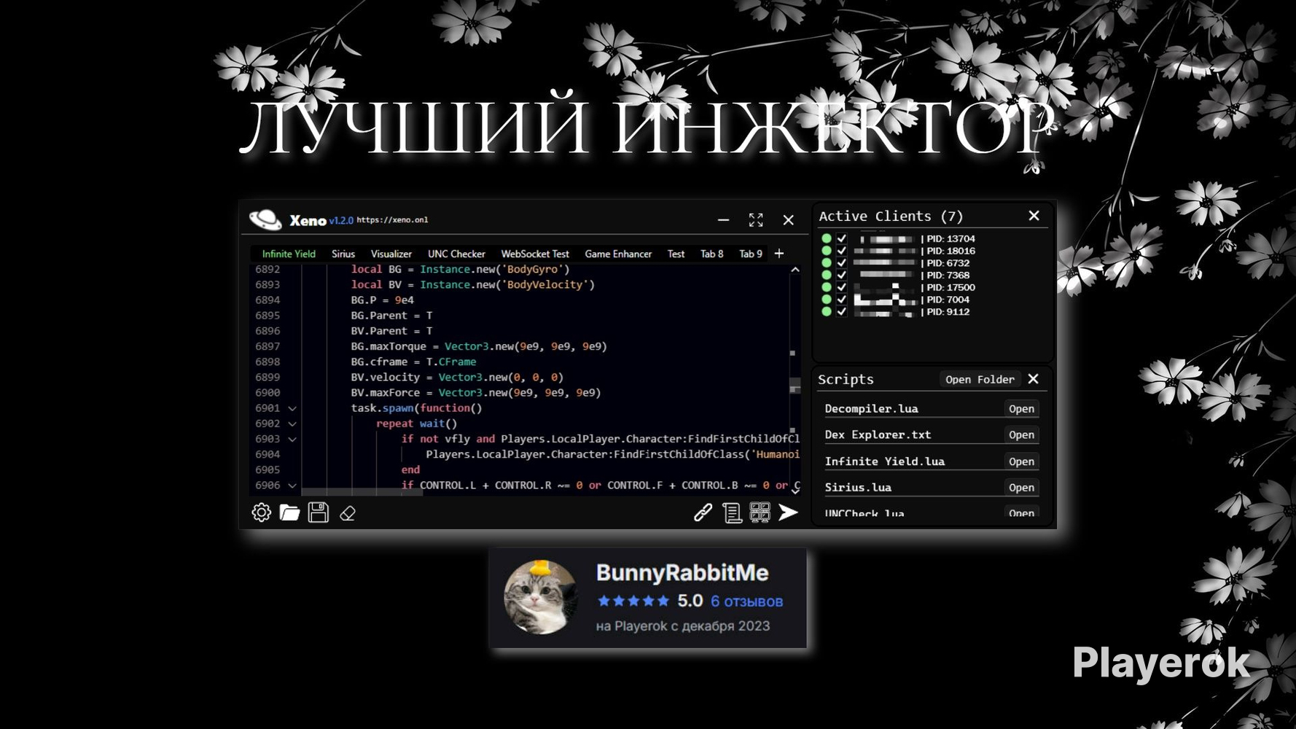Toggle checkbox for client PID 9112
This screenshot has height=729, width=1296.
[x=842, y=311]
